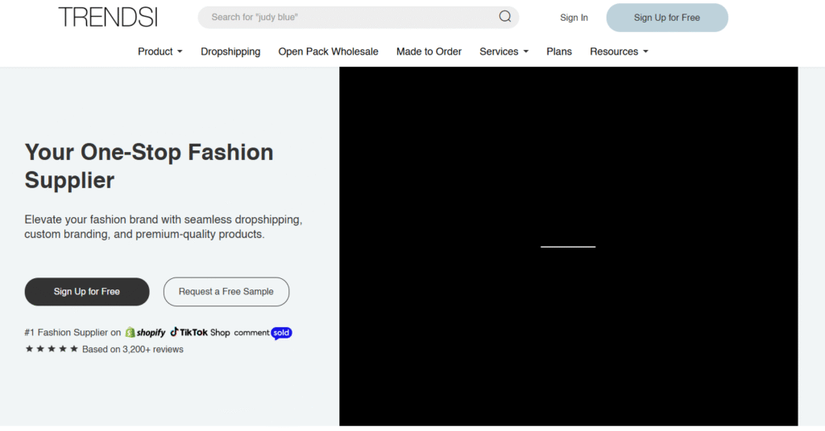Open the Plans page
This screenshot has width=825, height=431.
coord(559,51)
